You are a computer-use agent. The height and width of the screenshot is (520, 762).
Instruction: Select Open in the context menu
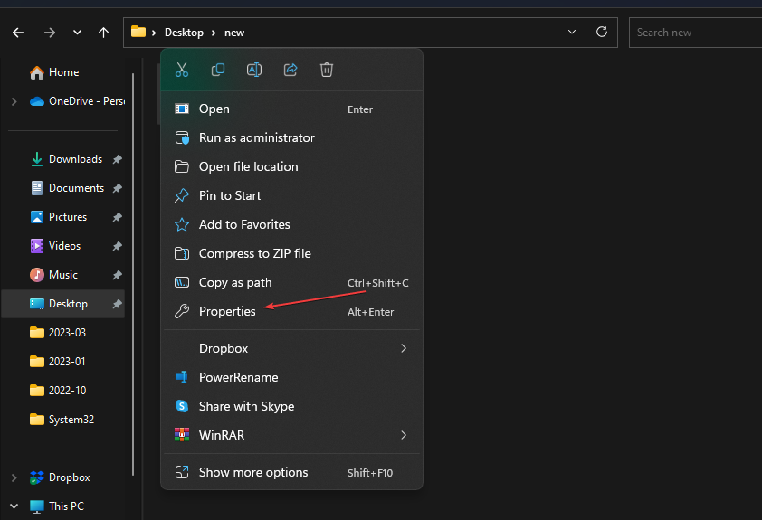[x=291, y=109]
